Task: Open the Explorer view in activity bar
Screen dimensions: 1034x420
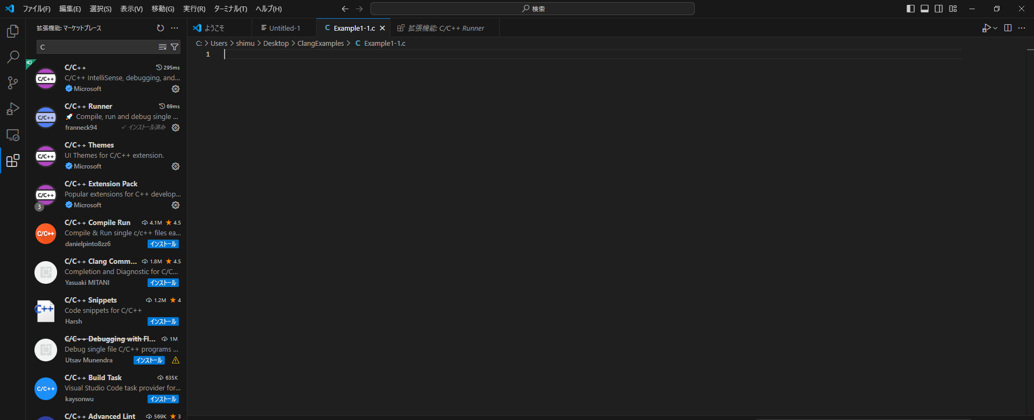Action: pos(13,31)
